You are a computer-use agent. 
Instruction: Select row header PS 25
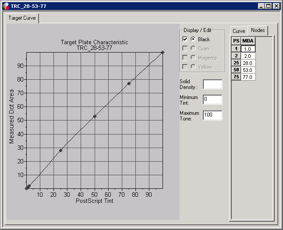pyautogui.click(x=236, y=63)
